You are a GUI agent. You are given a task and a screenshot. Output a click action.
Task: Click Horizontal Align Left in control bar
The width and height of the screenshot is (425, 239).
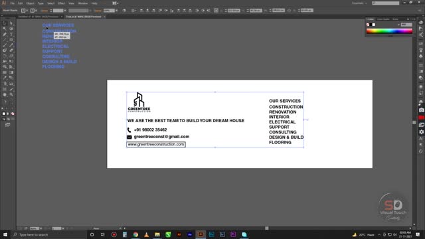click(141, 11)
